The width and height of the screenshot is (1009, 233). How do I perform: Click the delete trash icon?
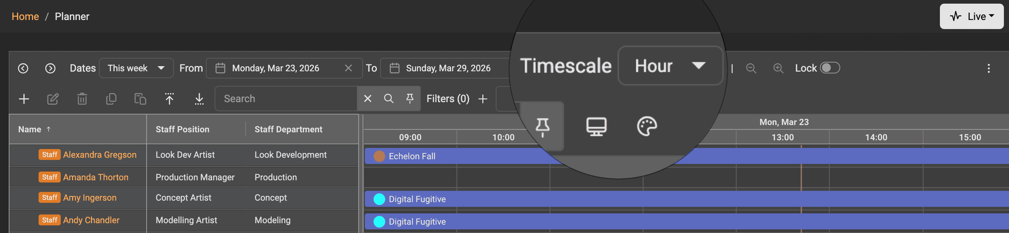click(82, 99)
